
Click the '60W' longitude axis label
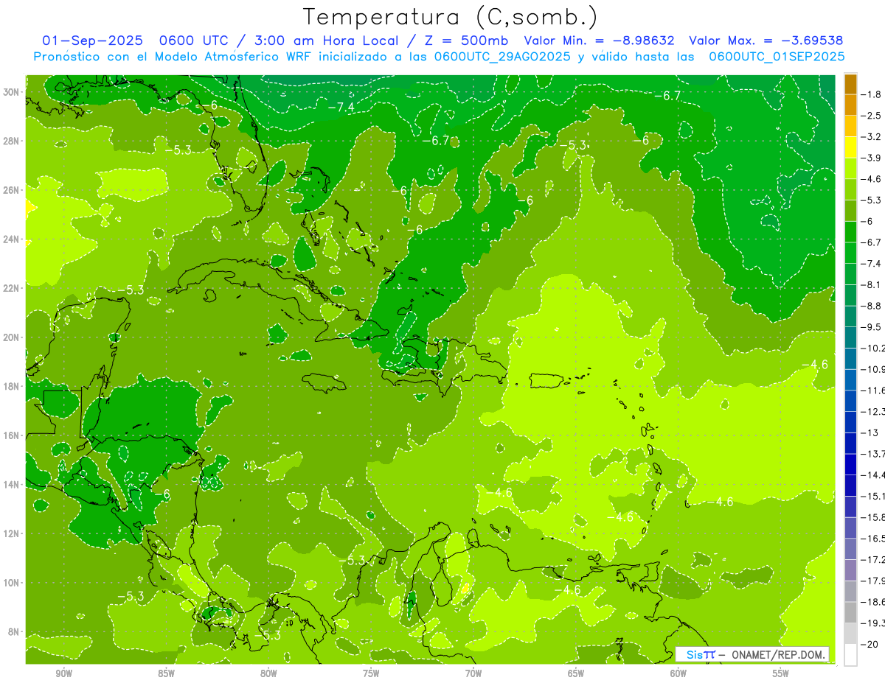click(678, 673)
